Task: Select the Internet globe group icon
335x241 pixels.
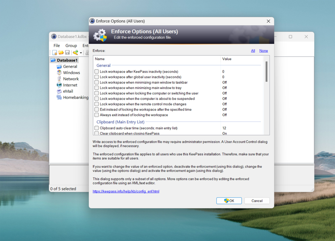Action: pyautogui.click(x=59, y=85)
